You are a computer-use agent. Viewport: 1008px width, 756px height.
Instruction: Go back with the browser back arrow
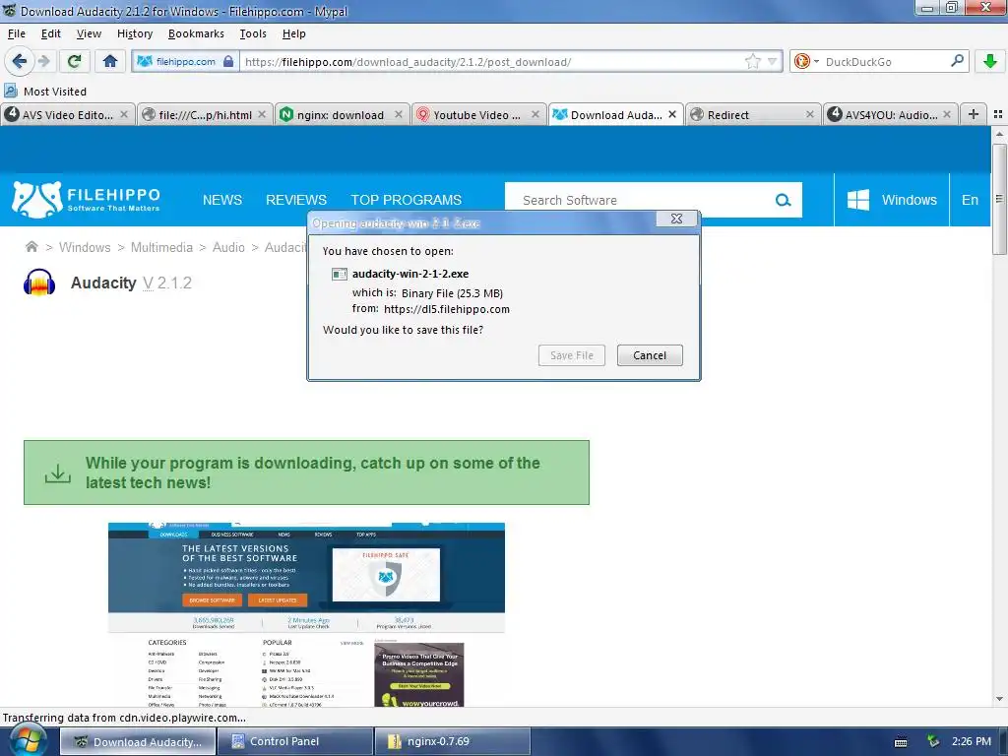click(19, 61)
